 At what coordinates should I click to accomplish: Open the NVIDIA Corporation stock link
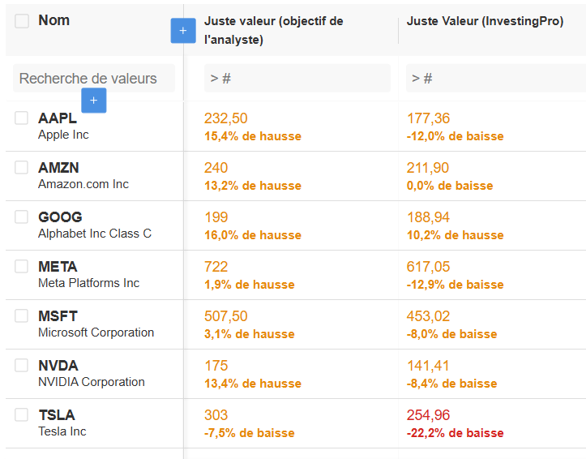click(91, 382)
